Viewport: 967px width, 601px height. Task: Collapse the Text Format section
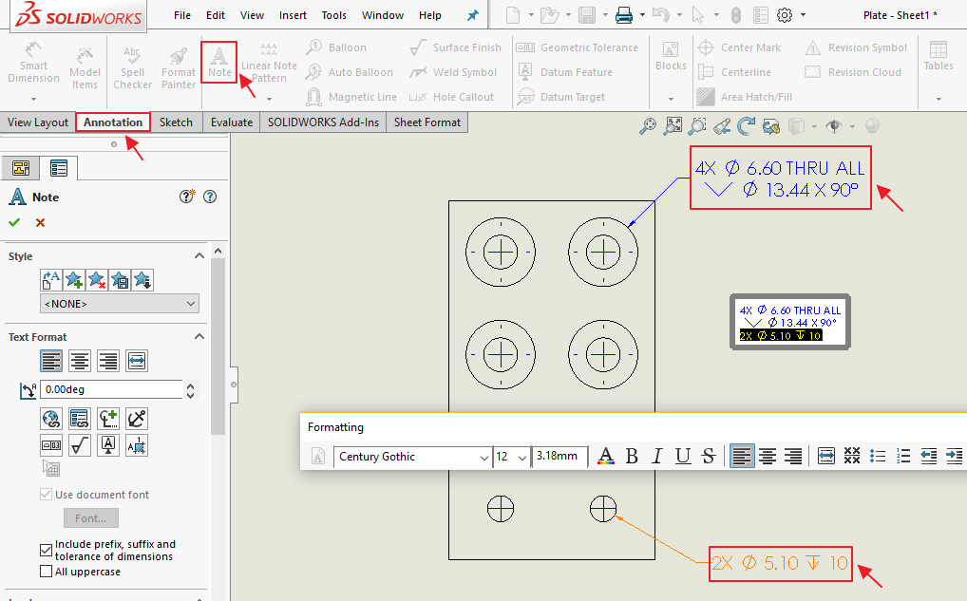tap(199, 337)
